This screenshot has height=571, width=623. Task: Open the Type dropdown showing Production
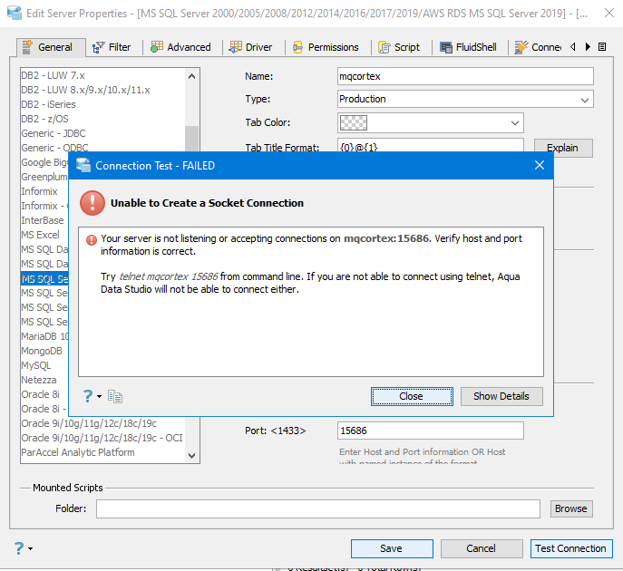tap(465, 99)
